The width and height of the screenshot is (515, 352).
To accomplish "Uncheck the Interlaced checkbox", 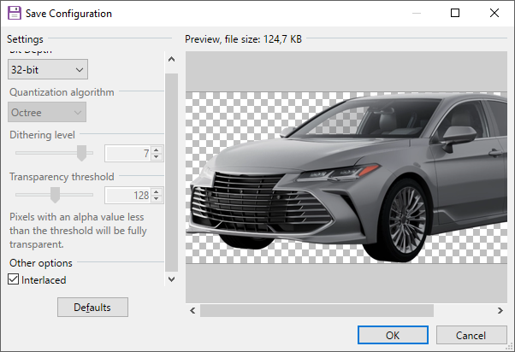I will 14,279.
